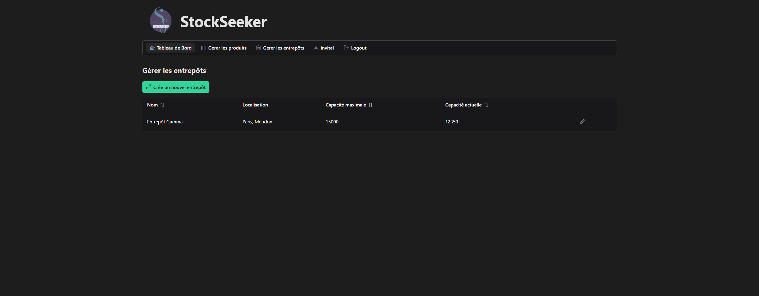Sort by Capacité maximale arrows icon

click(370, 105)
